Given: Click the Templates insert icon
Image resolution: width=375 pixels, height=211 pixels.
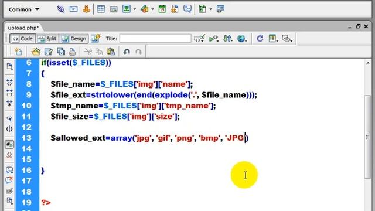Looking at the screenshot, I should pyautogui.click(x=203, y=9).
